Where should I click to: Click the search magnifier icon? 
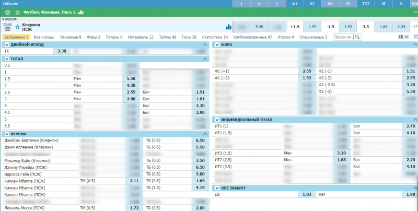click(x=357, y=37)
